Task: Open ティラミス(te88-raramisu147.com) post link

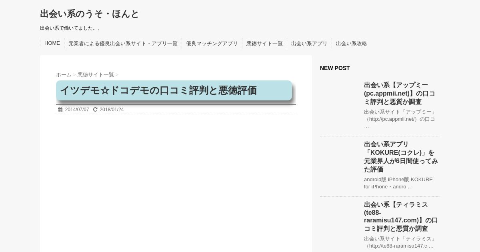Action: click(401, 216)
